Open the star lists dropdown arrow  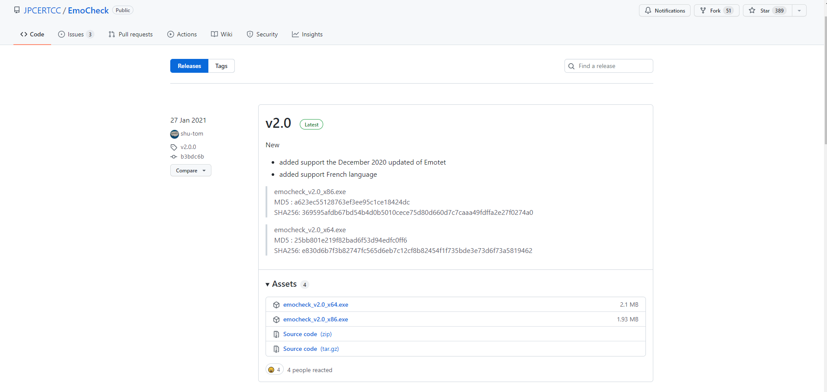pos(799,10)
